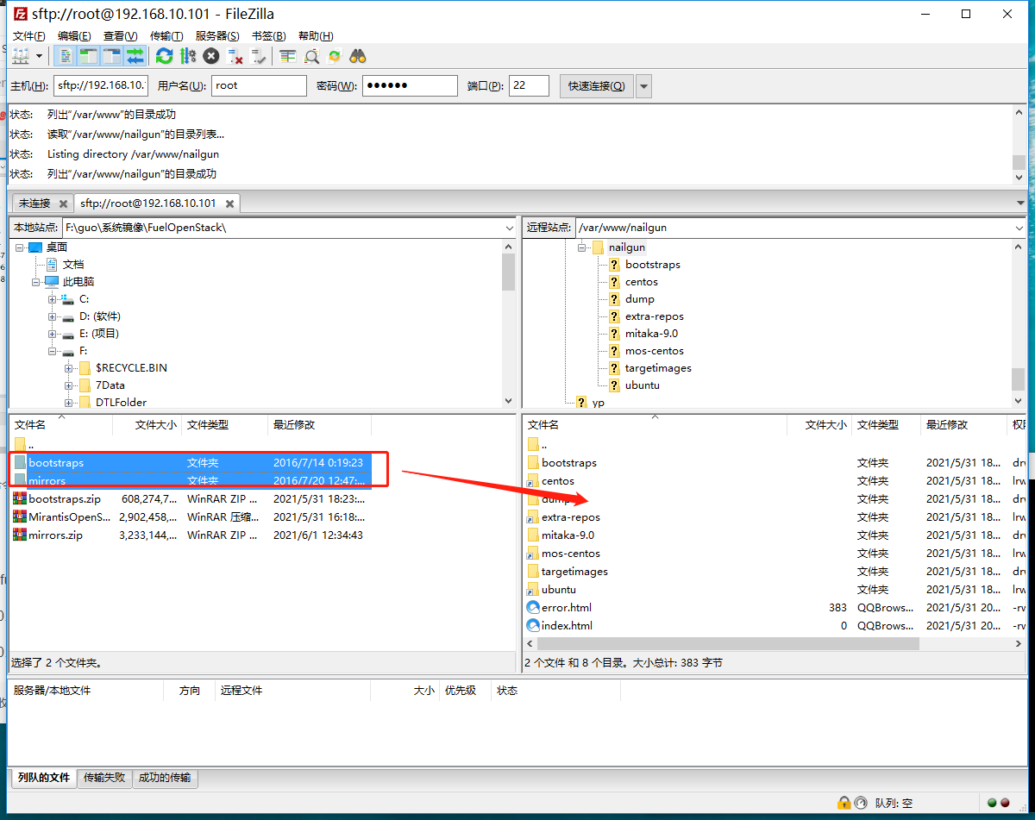Cancel the current operation
Viewport: 1035px width, 820px height.
pyautogui.click(x=210, y=57)
